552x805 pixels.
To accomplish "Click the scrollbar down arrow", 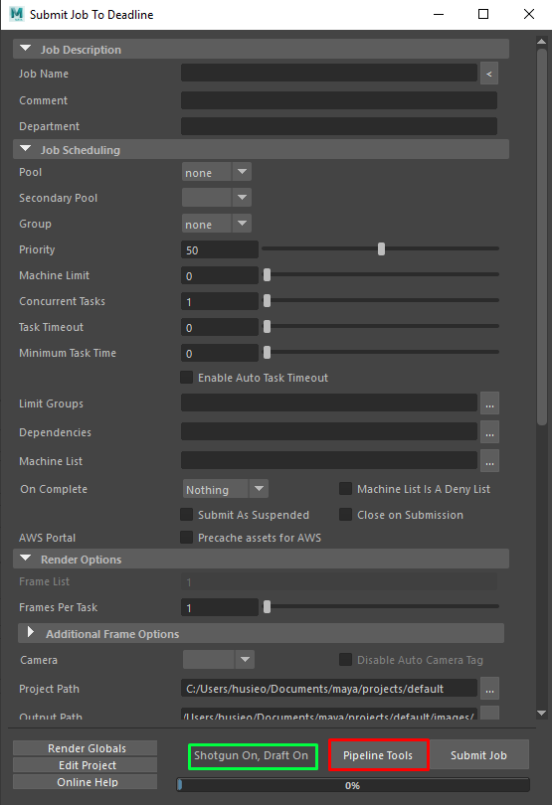I will (541, 713).
